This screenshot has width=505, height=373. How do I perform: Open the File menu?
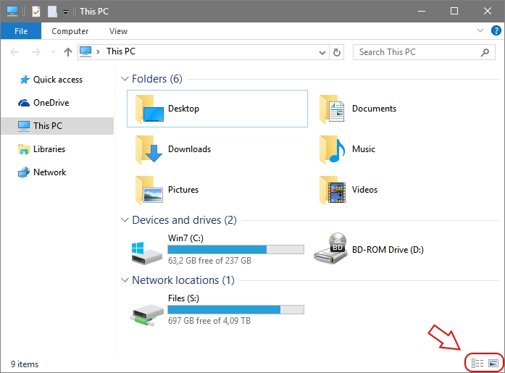[21, 31]
